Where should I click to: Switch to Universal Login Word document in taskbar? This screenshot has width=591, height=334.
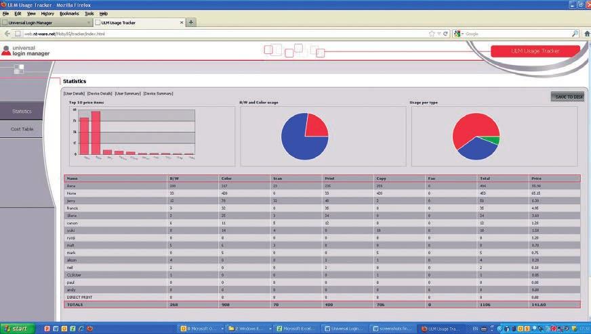345,329
